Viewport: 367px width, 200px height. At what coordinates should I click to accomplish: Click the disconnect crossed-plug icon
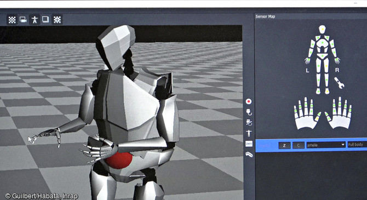(x=249, y=123)
